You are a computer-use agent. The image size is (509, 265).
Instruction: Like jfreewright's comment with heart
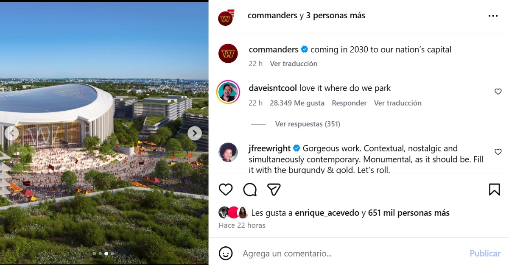(x=498, y=152)
